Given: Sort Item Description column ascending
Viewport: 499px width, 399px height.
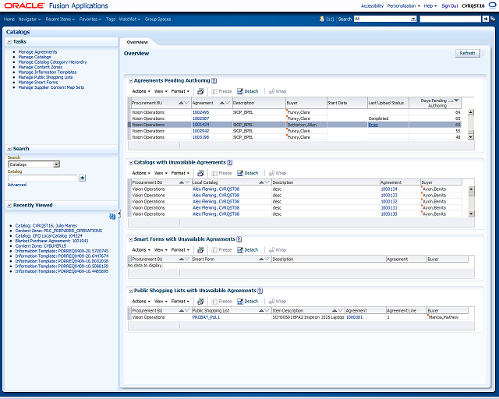Looking at the screenshot, I should point(334,310).
